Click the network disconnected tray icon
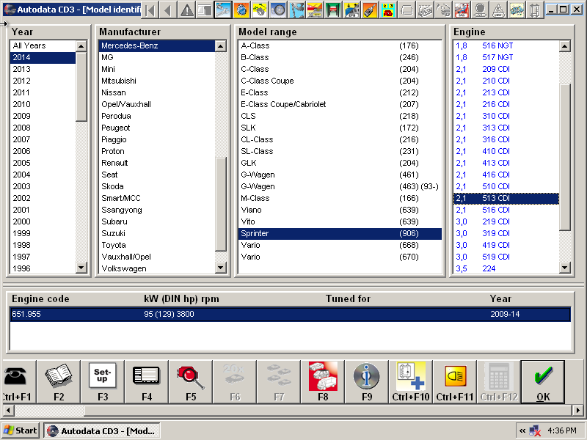 click(x=535, y=431)
